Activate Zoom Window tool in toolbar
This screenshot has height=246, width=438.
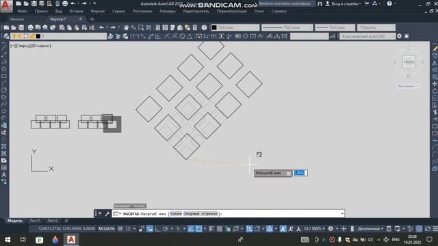[x=141, y=27]
